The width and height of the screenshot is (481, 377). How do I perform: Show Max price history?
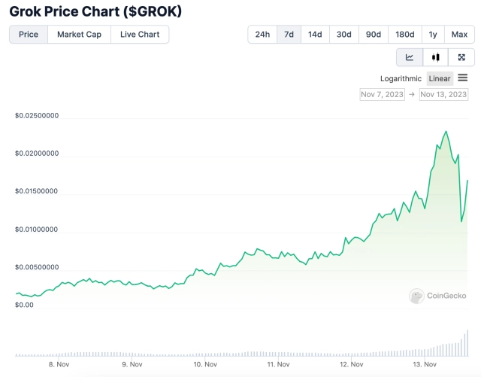[x=458, y=35]
